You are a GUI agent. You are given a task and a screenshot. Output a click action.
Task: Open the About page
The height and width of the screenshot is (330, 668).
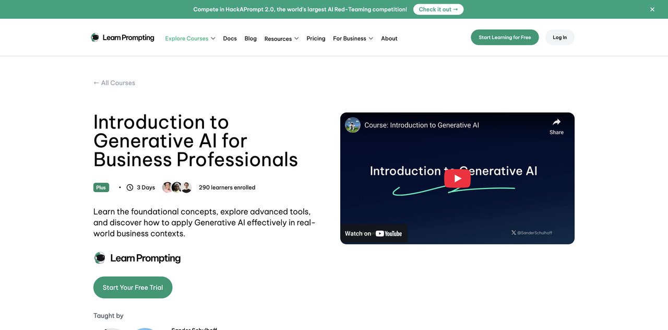[389, 38]
